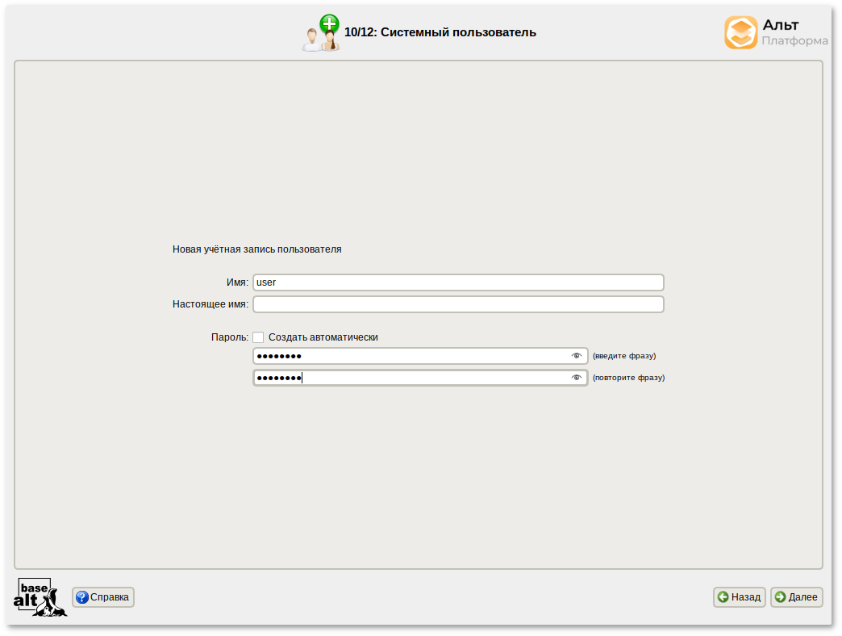Click the повторите фразу password field
The width and height of the screenshot is (842, 636).
411,378
